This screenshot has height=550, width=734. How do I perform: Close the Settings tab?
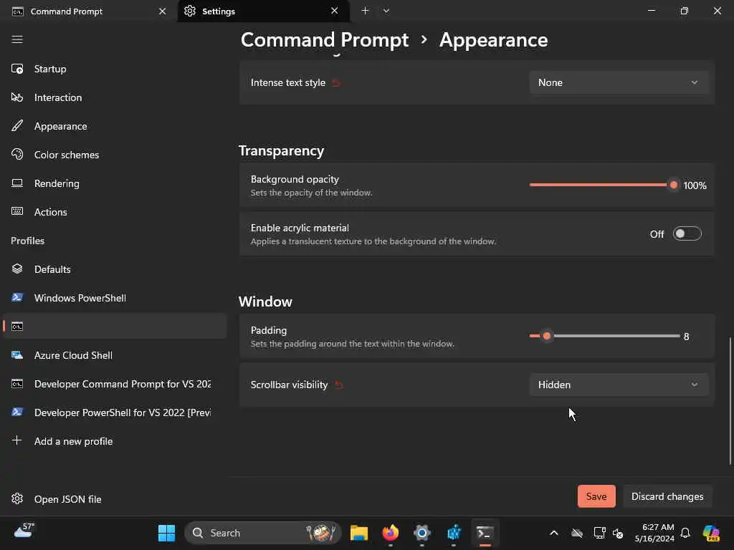[334, 11]
